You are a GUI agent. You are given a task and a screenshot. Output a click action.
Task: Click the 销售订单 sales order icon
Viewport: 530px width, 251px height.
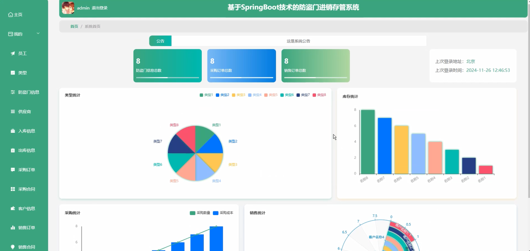point(12,227)
